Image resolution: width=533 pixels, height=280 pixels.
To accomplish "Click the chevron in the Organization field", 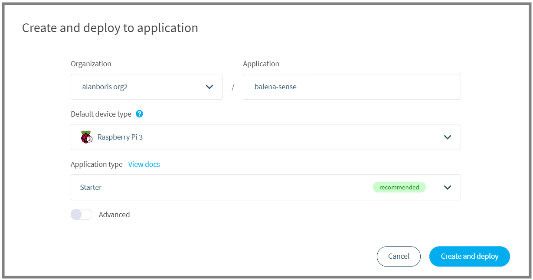I will (x=209, y=87).
